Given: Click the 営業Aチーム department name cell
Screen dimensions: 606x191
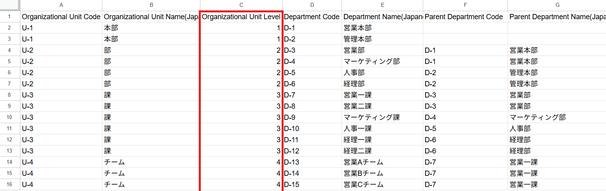Looking at the screenshot, I should (382, 162).
